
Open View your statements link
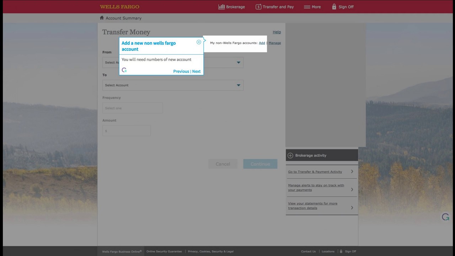[312, 206]
